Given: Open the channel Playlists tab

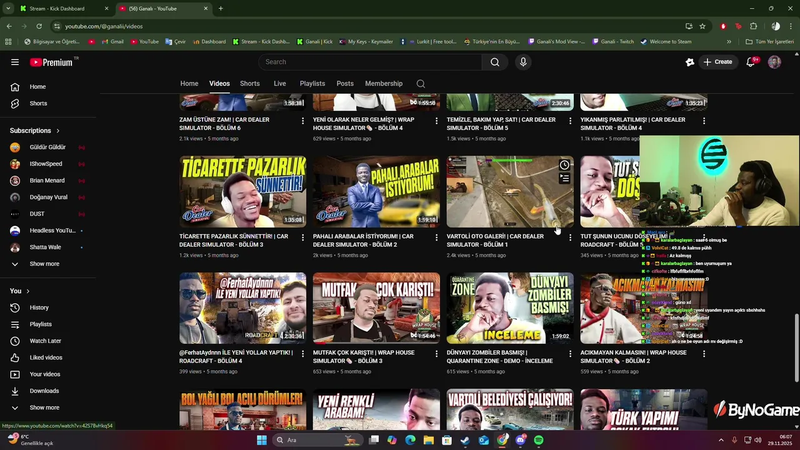Looking at the screenshot, I should [x=312, y=84].
